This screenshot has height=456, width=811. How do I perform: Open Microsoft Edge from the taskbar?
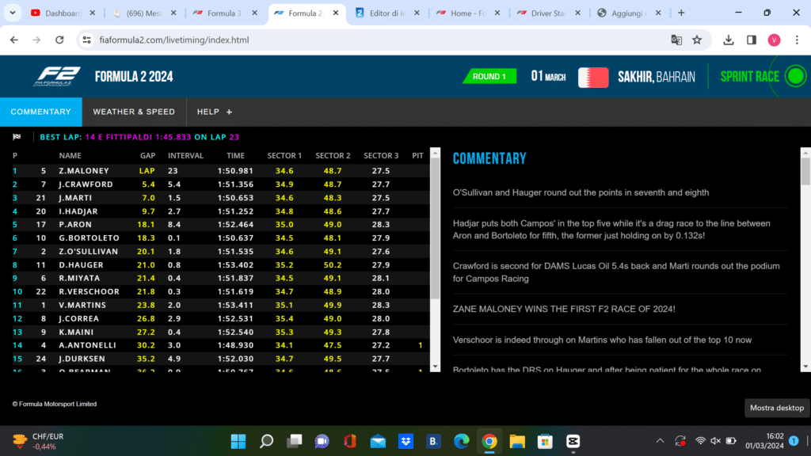point(462,441)
